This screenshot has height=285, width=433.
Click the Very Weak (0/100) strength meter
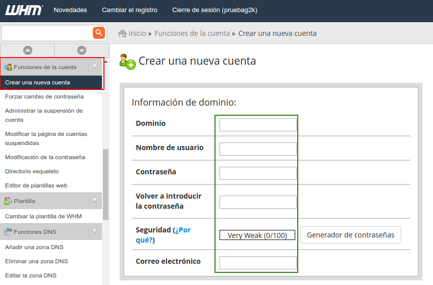[257, 235]
